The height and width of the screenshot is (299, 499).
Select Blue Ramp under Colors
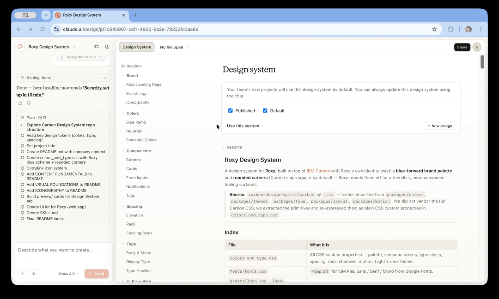[x=136, y=122]
